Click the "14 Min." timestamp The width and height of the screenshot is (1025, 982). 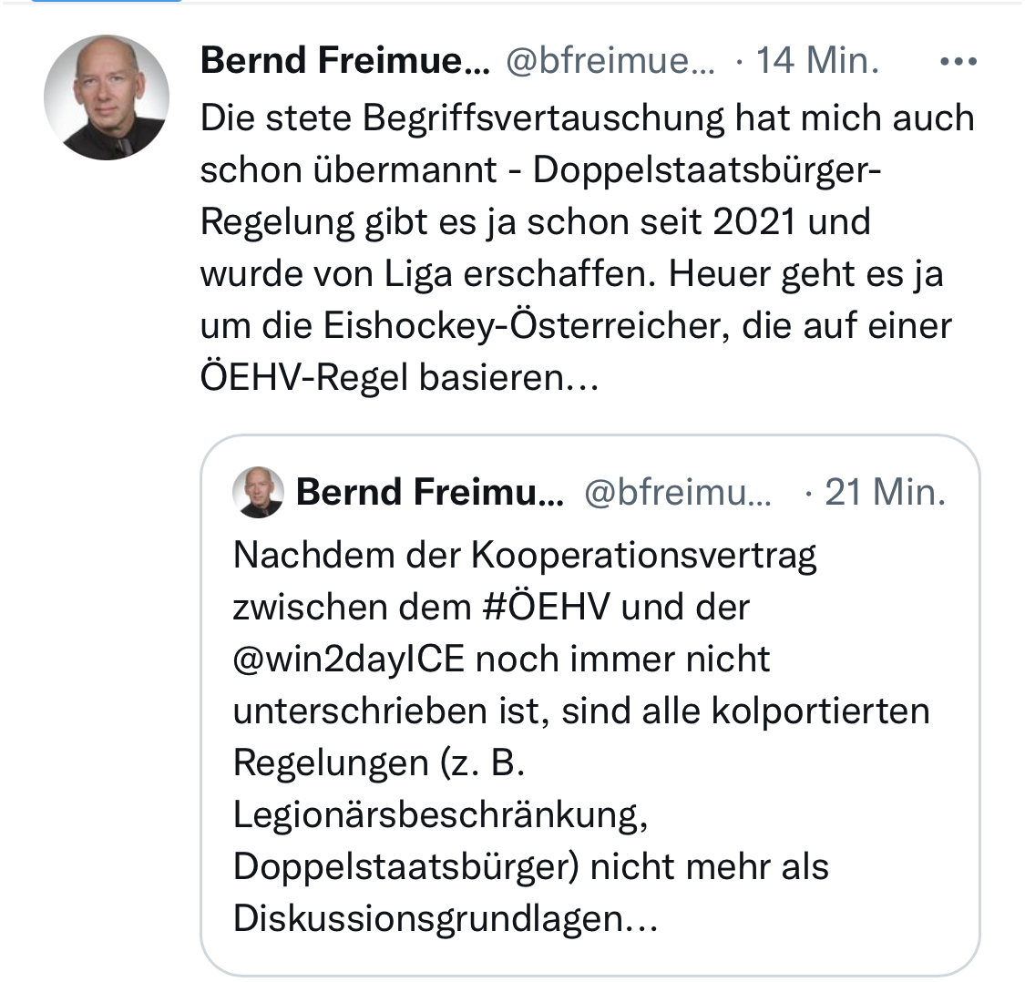coord(817,61)
